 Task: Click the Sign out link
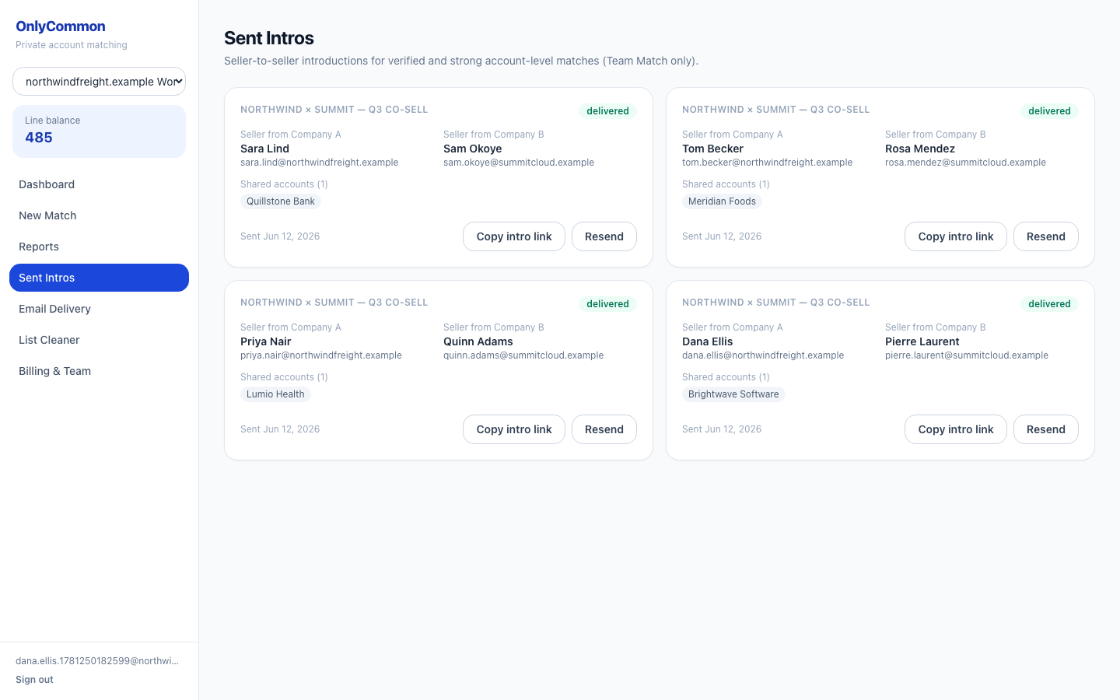pos(34,680)
